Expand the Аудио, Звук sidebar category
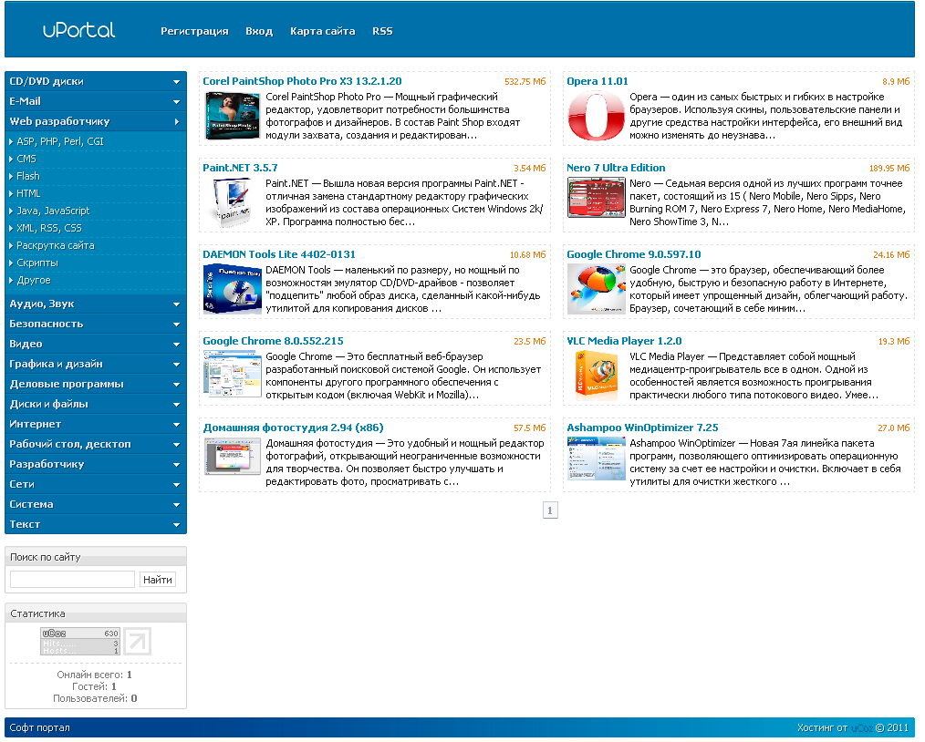The width and height of the screenshot is (925, 742). (176, 304)
